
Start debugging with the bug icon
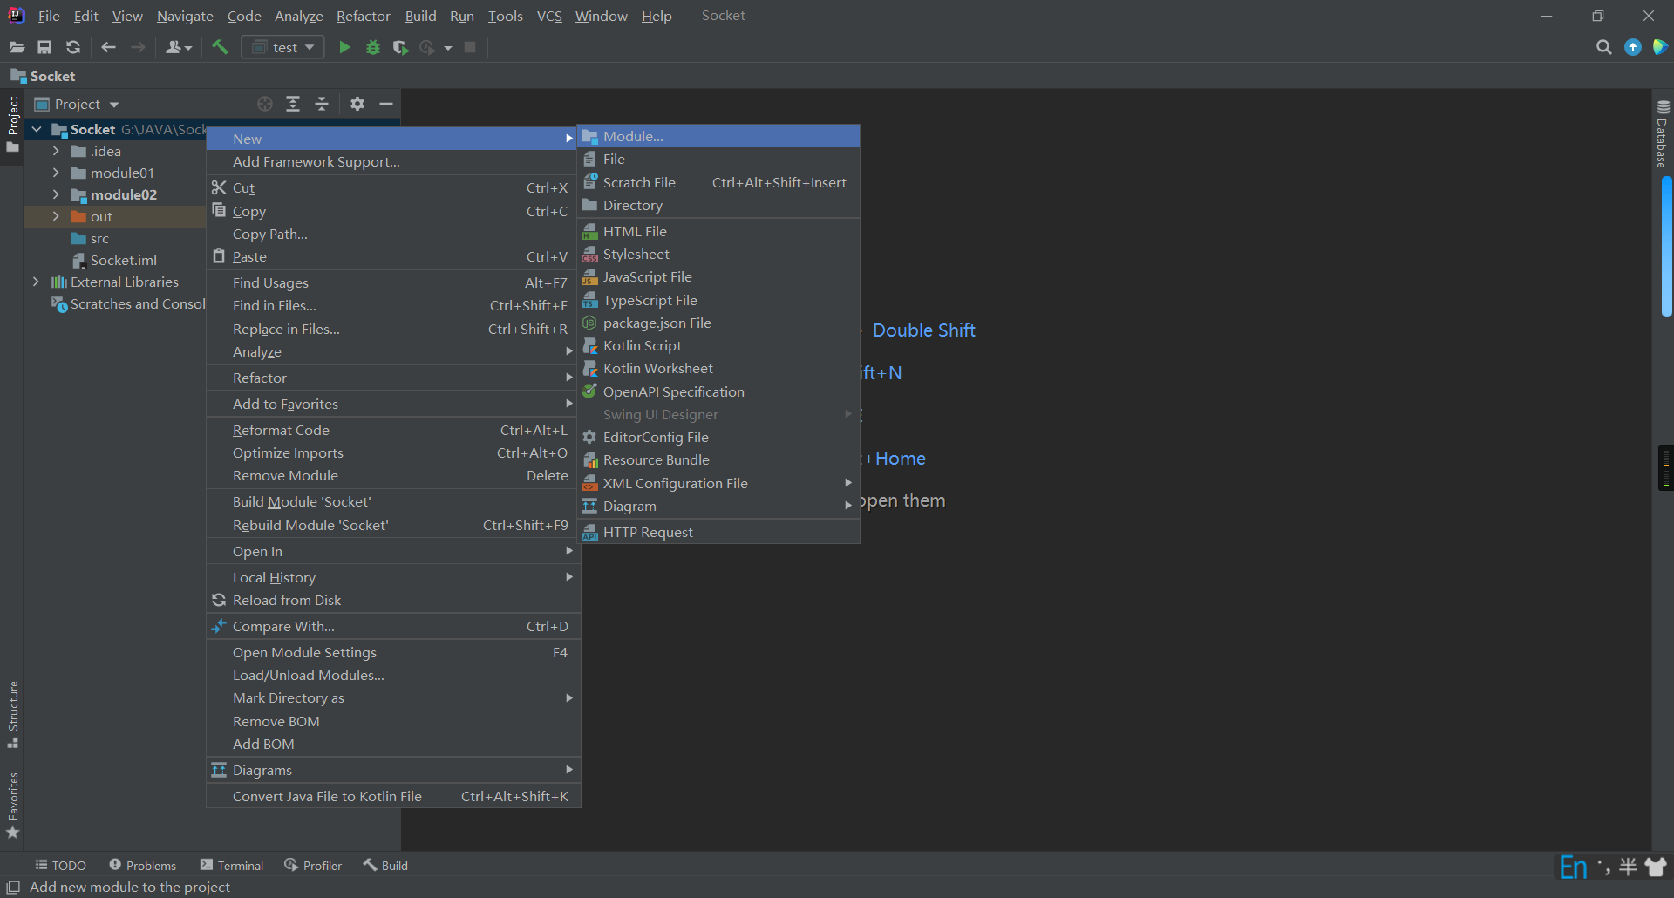click(373, 47)
